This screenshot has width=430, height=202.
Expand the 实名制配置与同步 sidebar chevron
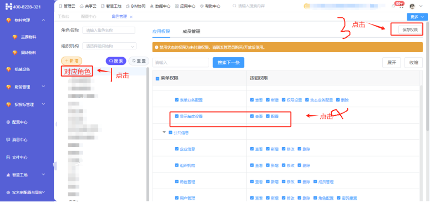tap(44, 192)
